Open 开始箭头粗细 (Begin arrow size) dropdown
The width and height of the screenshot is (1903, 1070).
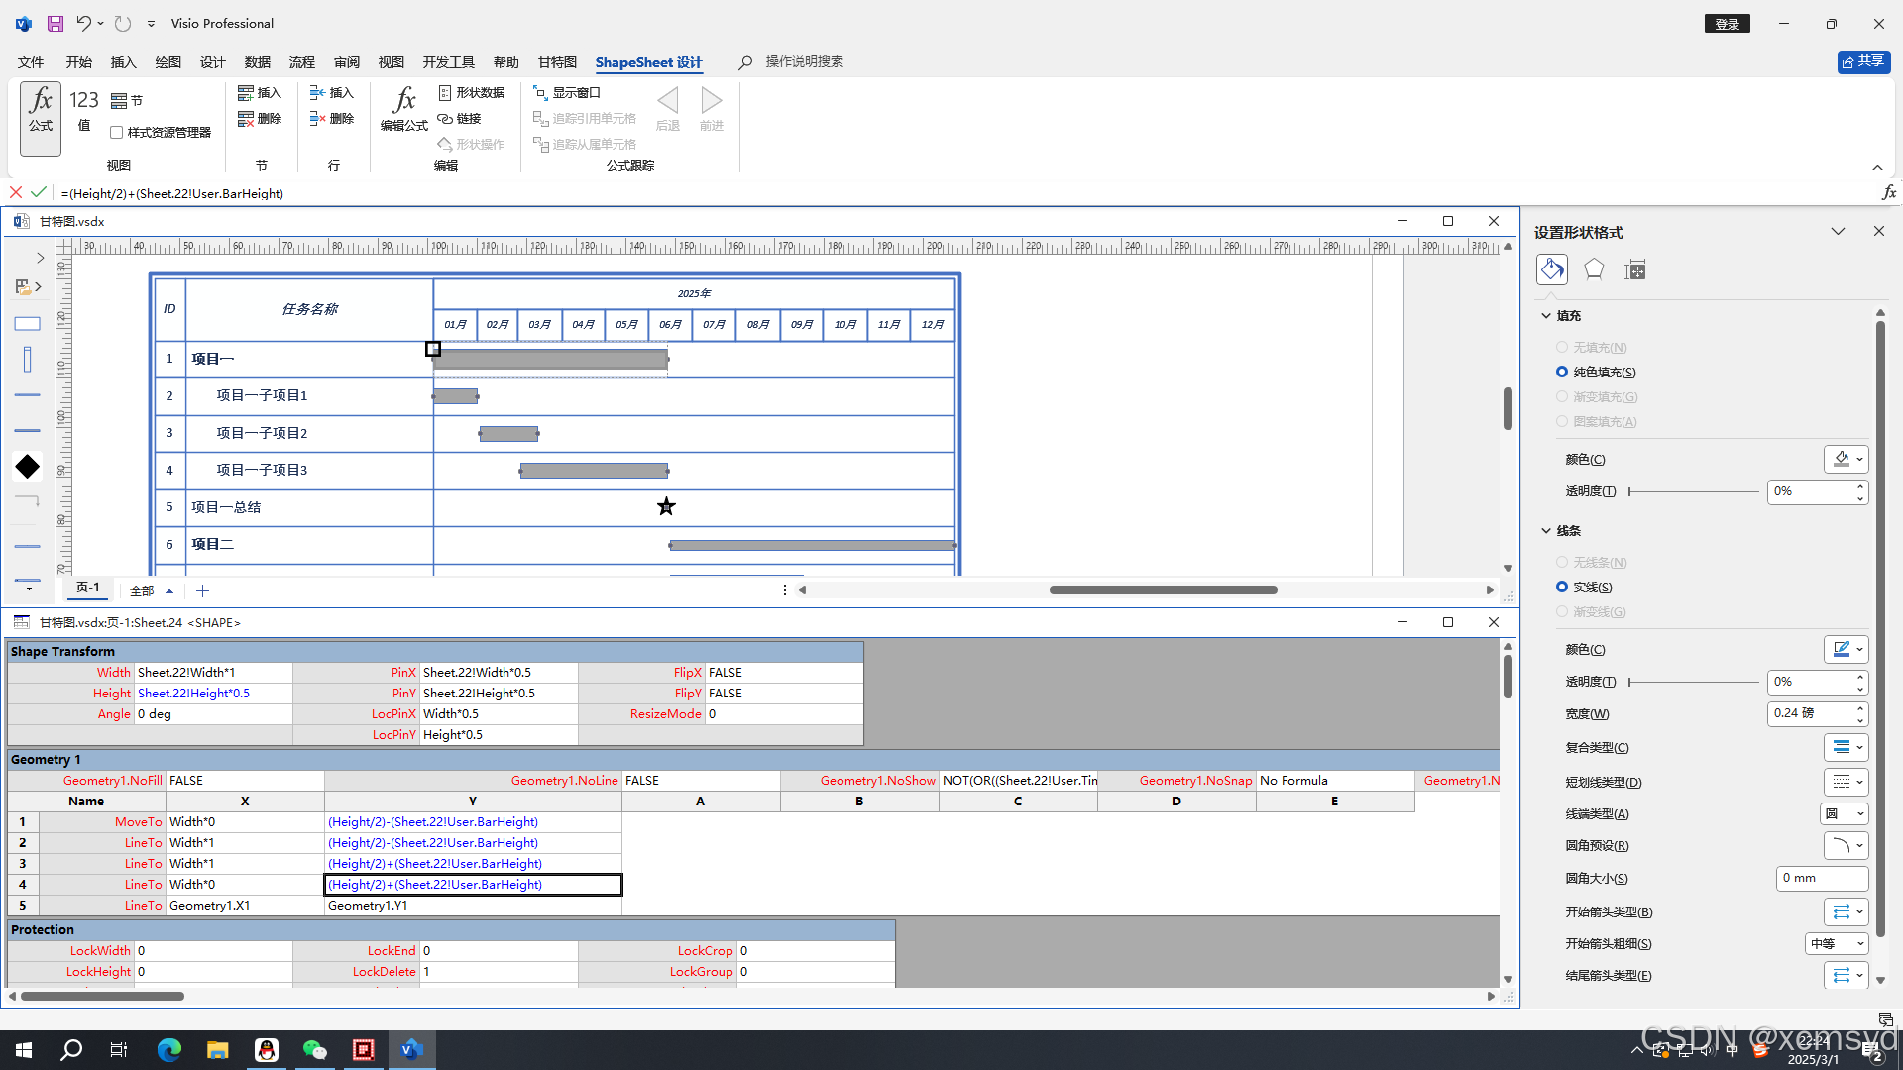coord(1836,943)
